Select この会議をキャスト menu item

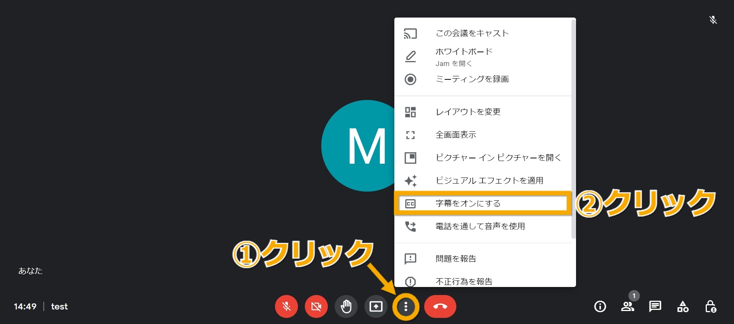coord(483,33)
